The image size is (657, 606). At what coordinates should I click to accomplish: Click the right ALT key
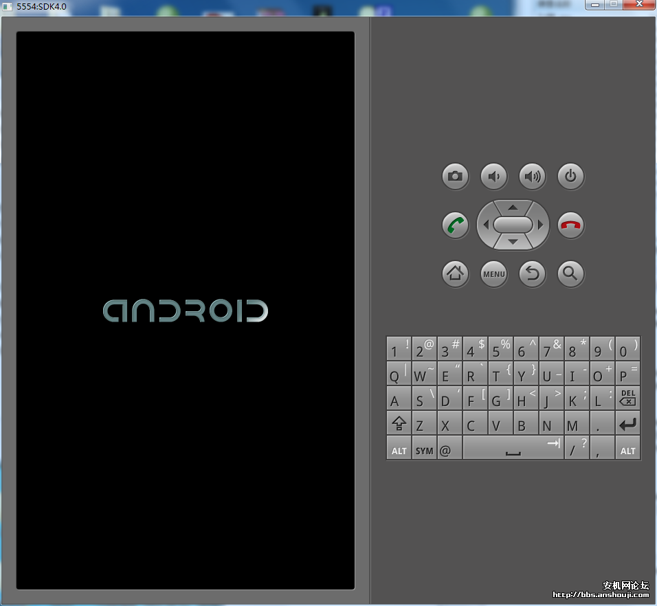[x=627, y=448]
